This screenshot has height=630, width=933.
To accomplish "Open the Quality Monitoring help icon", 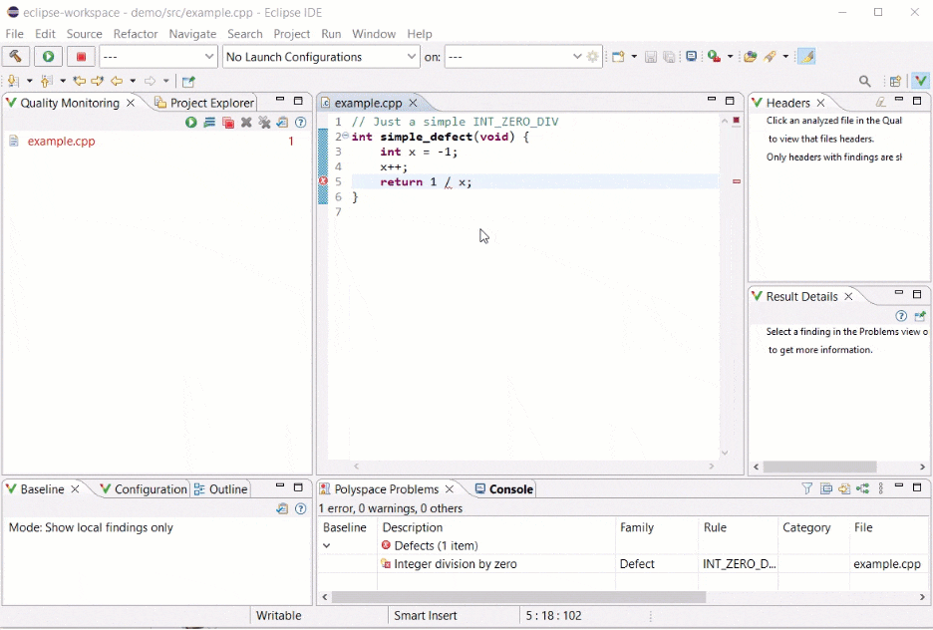I will (300, 122).
